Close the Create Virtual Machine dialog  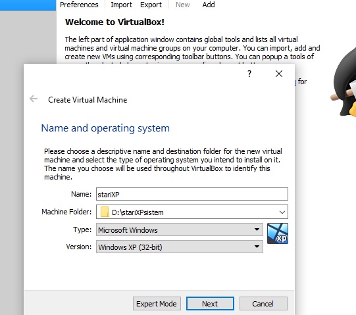point(279,74)
